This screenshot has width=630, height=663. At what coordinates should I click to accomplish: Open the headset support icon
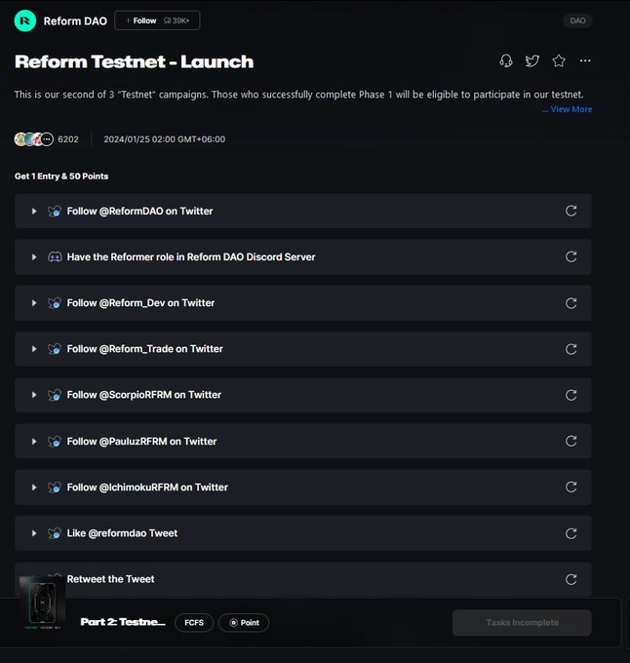(x=506, y=60)
